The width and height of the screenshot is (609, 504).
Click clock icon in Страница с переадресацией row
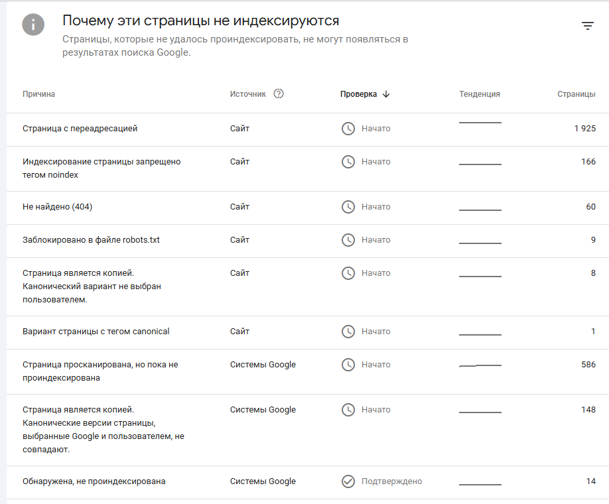[x=348, y=129]
